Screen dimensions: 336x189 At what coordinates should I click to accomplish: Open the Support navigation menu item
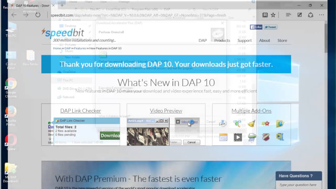point(245,40)
